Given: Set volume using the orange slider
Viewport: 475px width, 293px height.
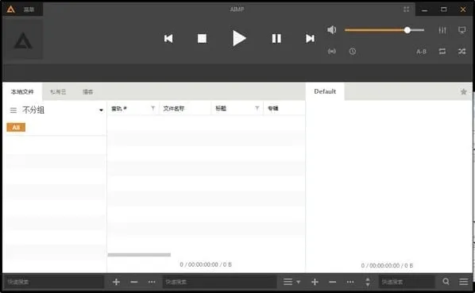Looking at the screenshot, I should tap(384, 30).
